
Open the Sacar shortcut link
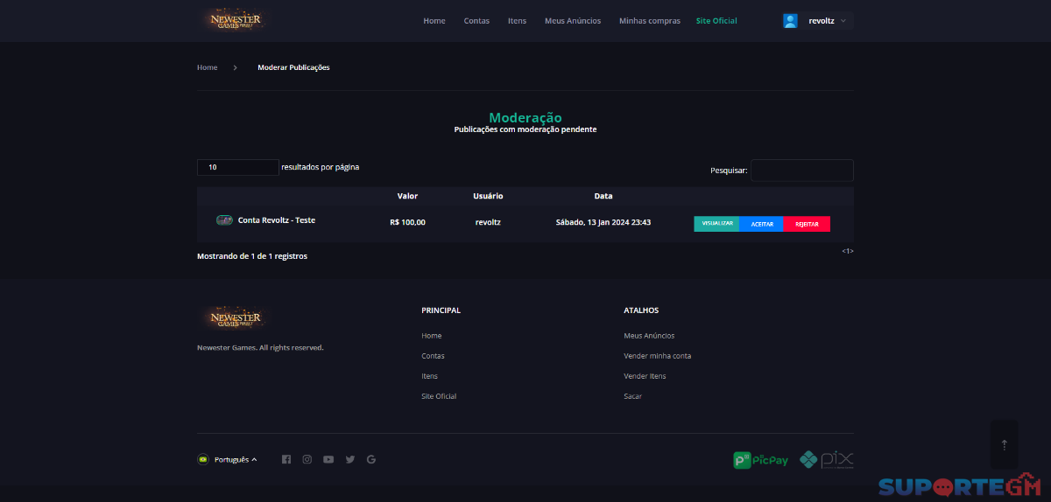[632, 396]
